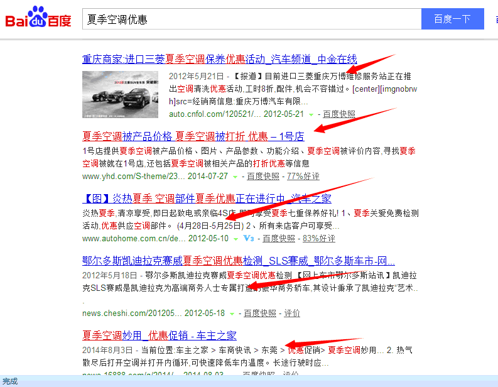The image size is (498, 387).
Task: Expand green arrow beside www.autohome.com.cn result
Action: [x=235, y=239]
